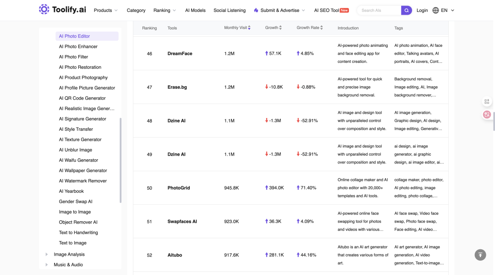Open the grid widget icon on right edge
This screenshot has height=275, width=495.
(x=486, y=101)
